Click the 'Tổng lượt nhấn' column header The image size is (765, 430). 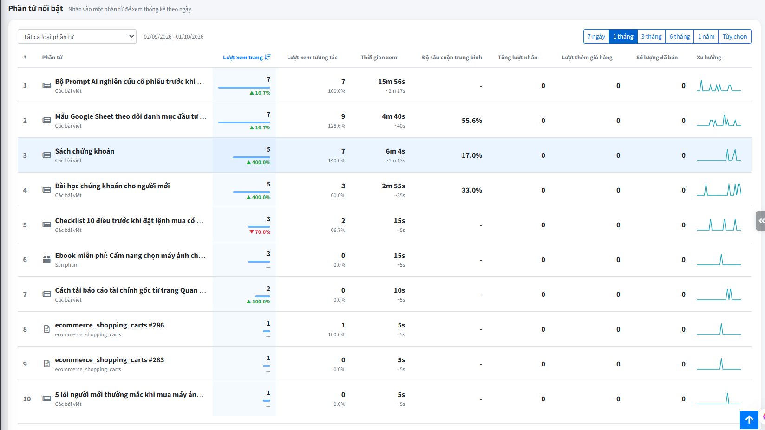click(x=517, y=58)
